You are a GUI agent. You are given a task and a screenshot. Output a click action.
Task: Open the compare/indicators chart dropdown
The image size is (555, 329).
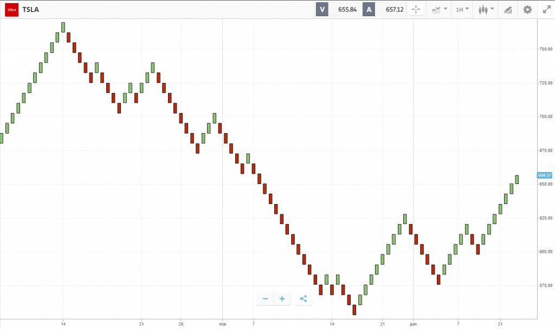click(439, 10)
